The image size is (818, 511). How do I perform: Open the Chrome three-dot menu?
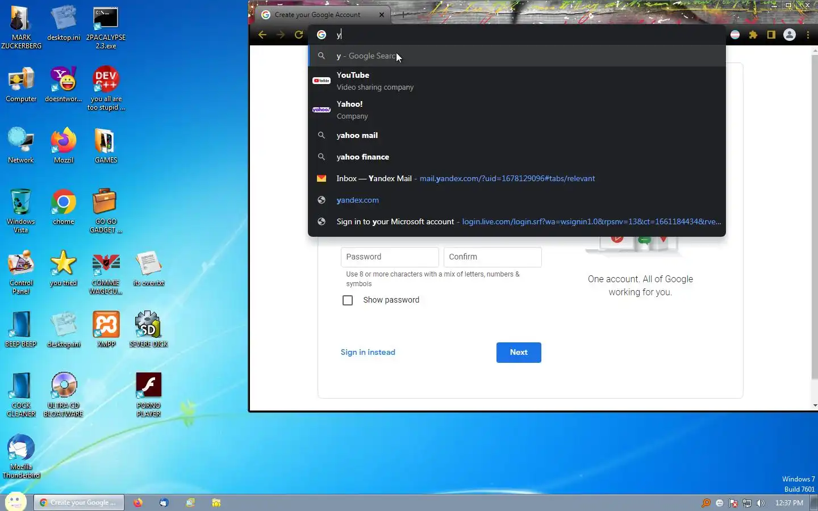808,35
